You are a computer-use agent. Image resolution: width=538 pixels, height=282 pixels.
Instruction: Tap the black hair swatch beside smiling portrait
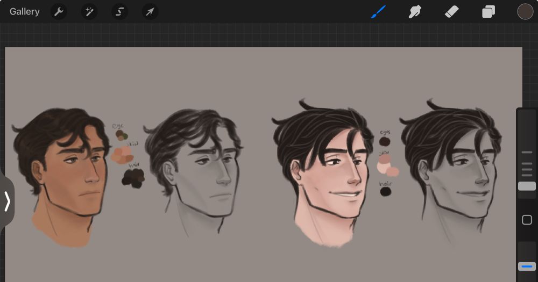tap(385, 192)
